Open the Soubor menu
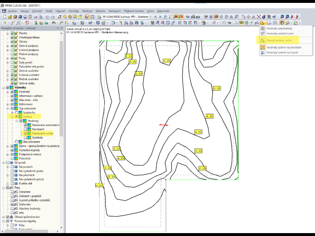The height and width of the screenshot is (236, 315). tap(13, 11)
